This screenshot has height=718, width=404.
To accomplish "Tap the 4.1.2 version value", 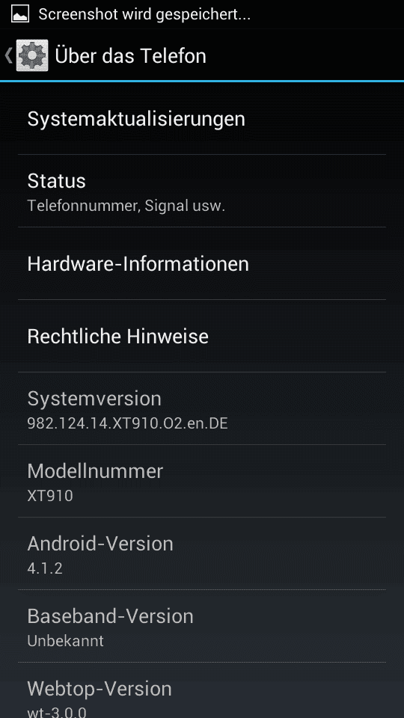I will click(44, 568).
